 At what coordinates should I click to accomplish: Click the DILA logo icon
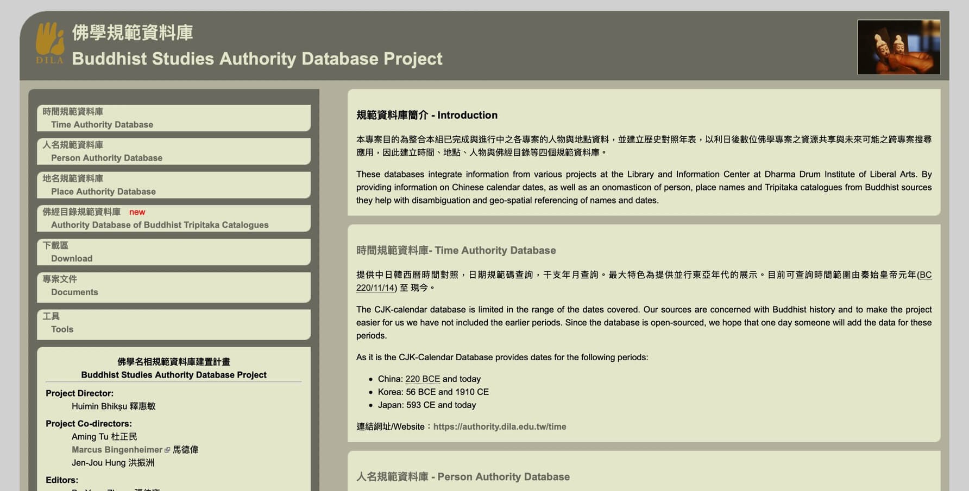click(x=49, y=43)
